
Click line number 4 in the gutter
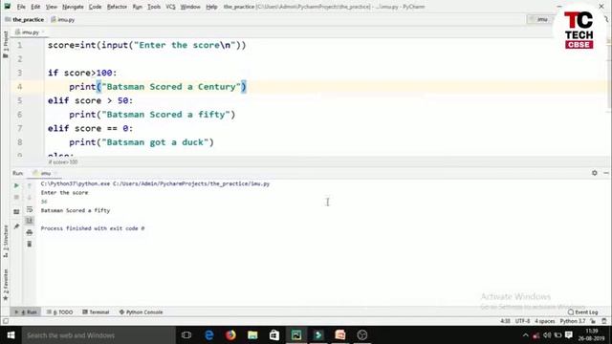19,87
